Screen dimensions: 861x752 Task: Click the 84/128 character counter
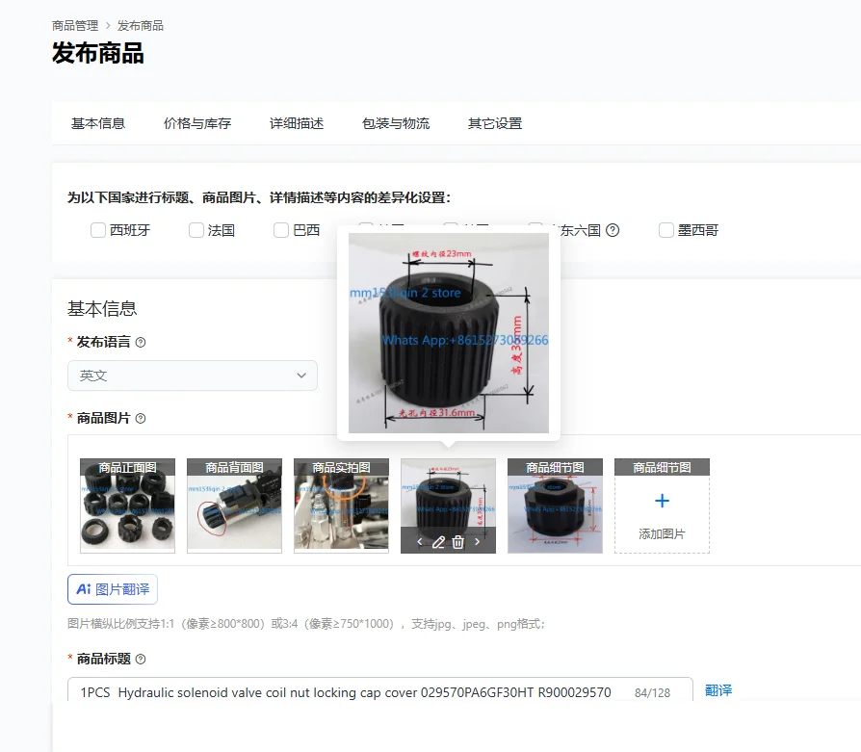click(652, 693)
